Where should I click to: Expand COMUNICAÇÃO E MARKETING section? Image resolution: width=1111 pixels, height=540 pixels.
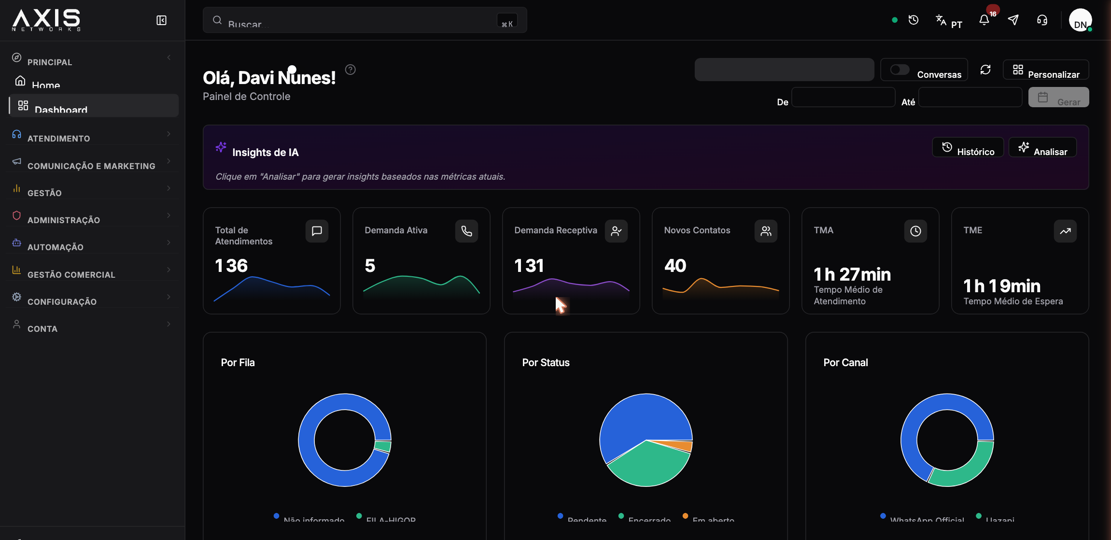point(93,161)
